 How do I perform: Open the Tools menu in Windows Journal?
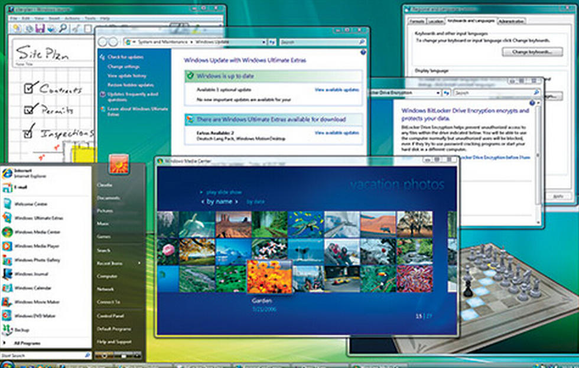pos(88,18)
